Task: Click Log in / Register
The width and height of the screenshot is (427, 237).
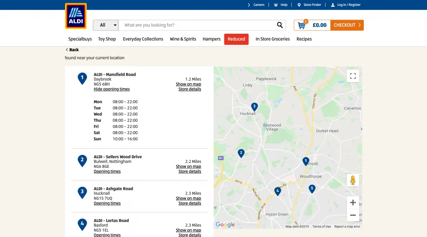Action: click(x=349, y=5)
